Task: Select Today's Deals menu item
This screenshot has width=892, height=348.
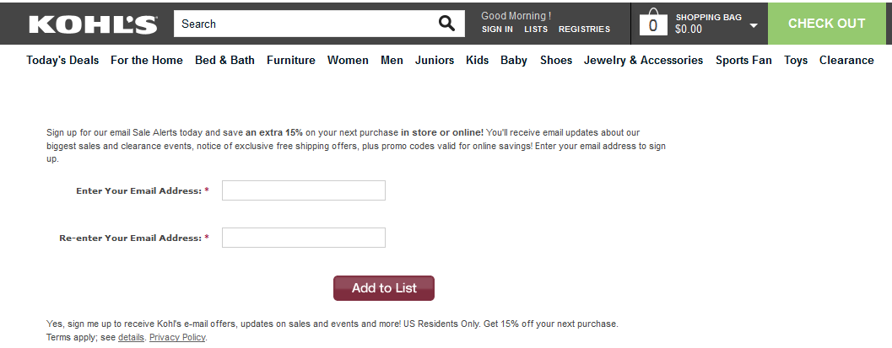Action: click(62, 60)
